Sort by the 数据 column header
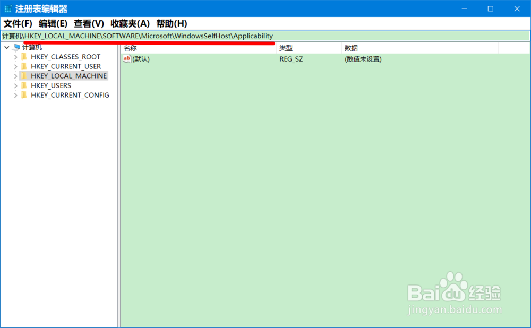The image size is (531, 328). coord(420,48)
